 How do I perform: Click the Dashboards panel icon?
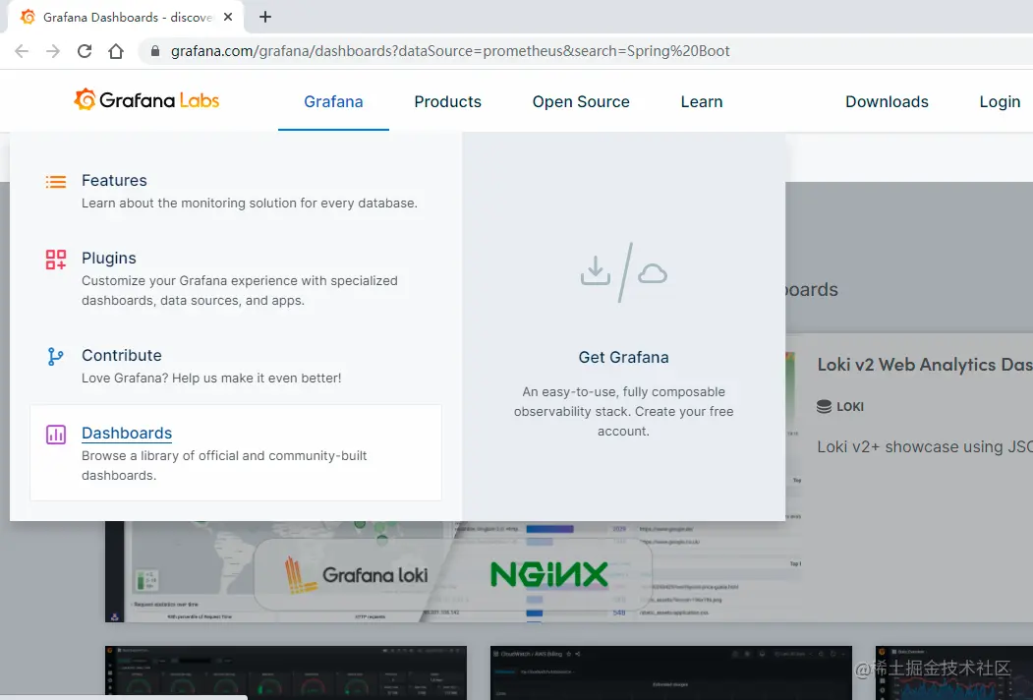[56, 433]
